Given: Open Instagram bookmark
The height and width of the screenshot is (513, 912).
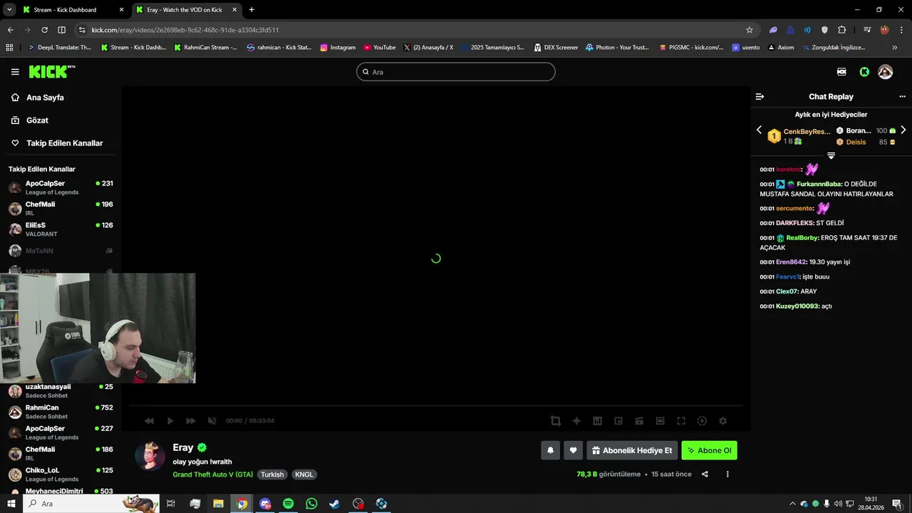Looking at the screenshot, I should 338,48.
